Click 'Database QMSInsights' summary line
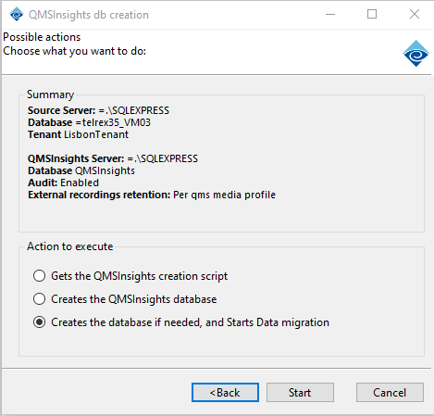 (x=81, y=170)
